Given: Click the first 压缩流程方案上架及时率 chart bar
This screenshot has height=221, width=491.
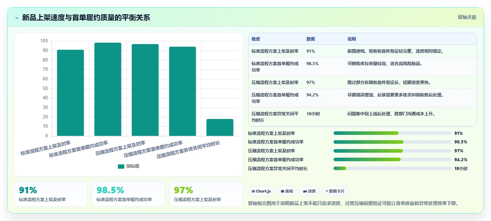Looking at the screenshot, I should 145,90.
